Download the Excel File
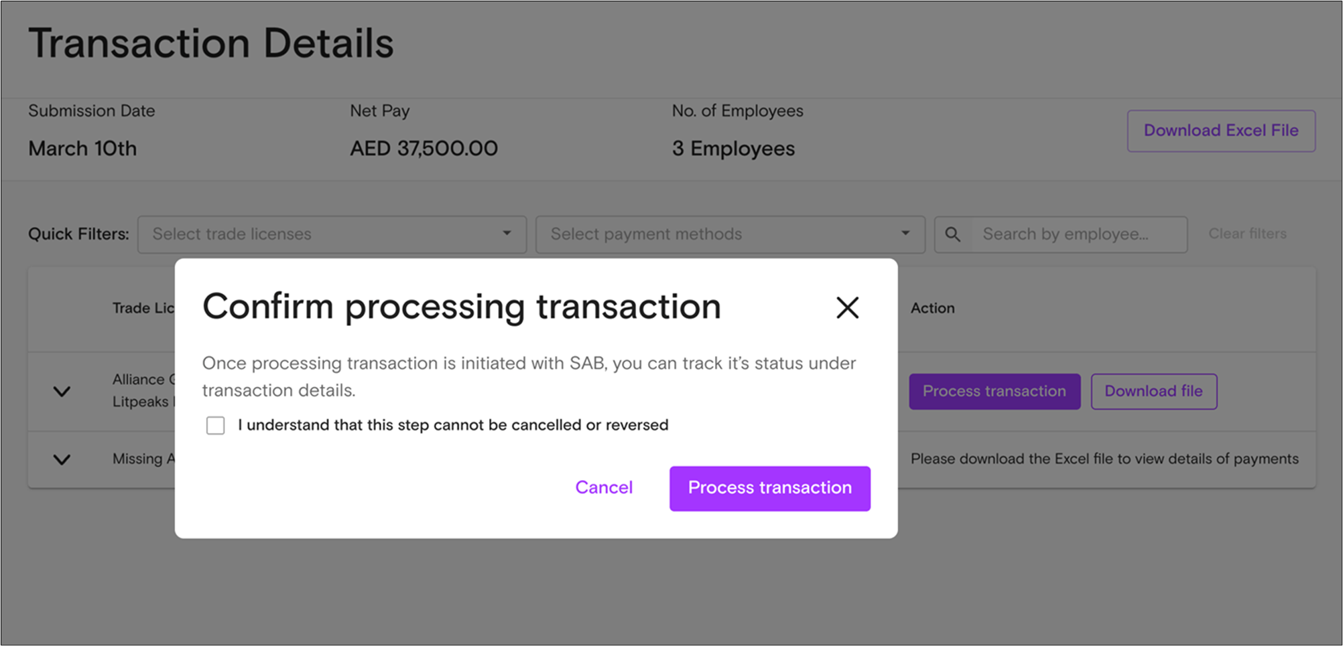Screen dimensions: 1343x646 (1221, 131)
